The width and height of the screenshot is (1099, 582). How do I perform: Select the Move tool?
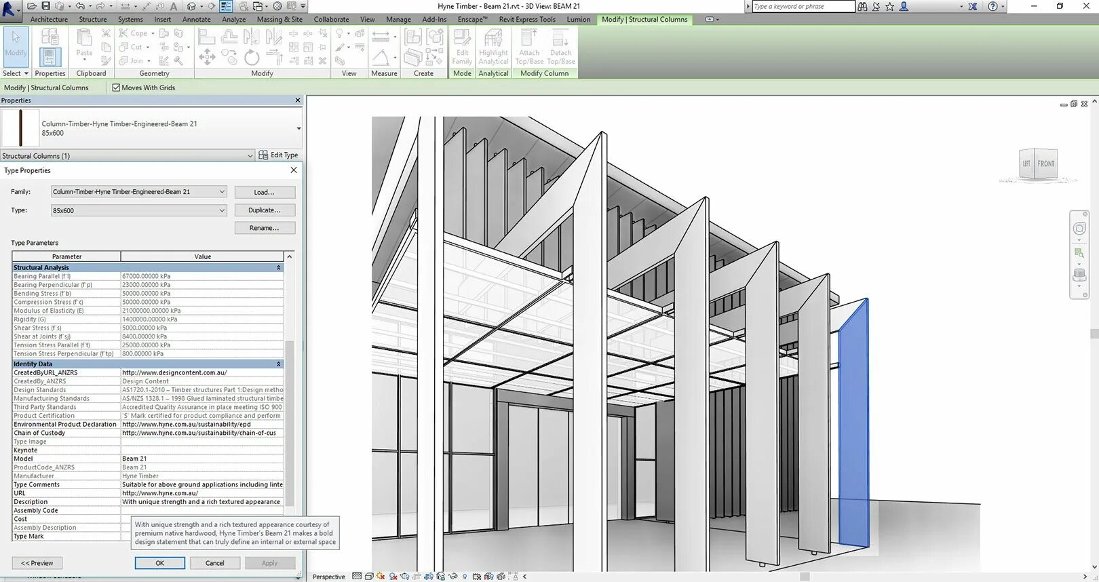click(x=207, y=58)
